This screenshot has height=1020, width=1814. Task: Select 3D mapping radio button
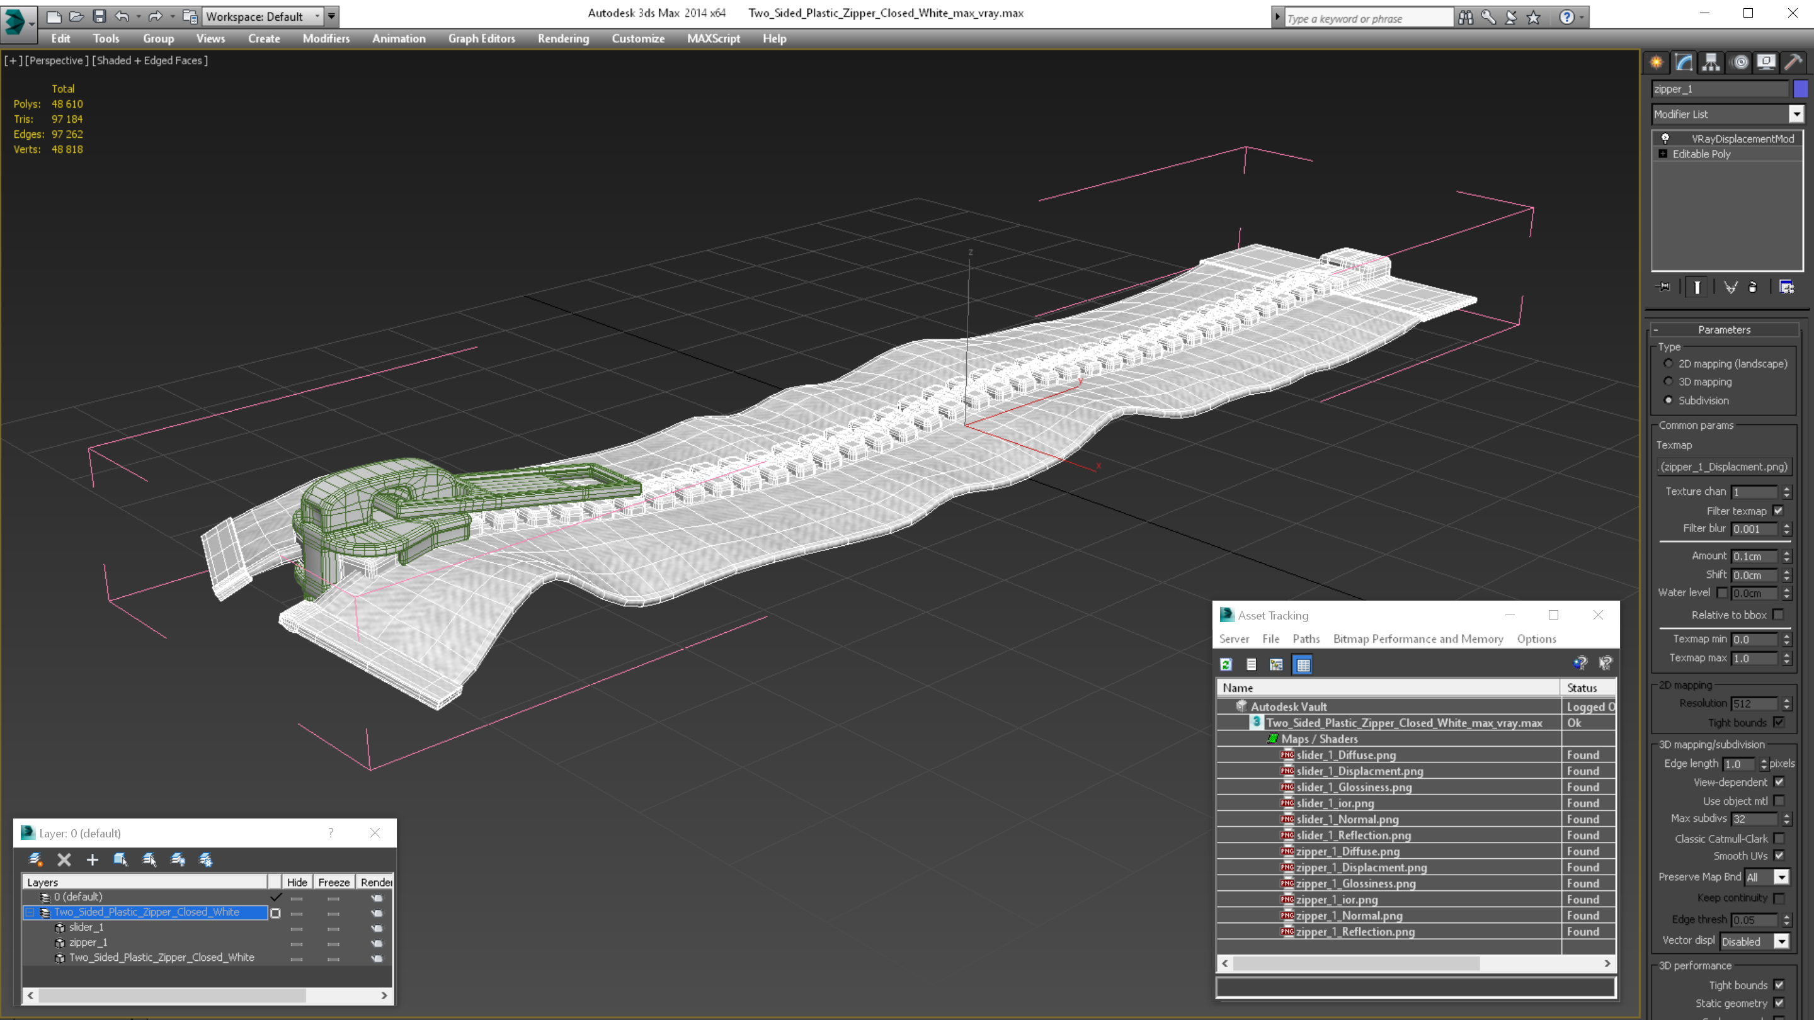tap(1669, 382)
